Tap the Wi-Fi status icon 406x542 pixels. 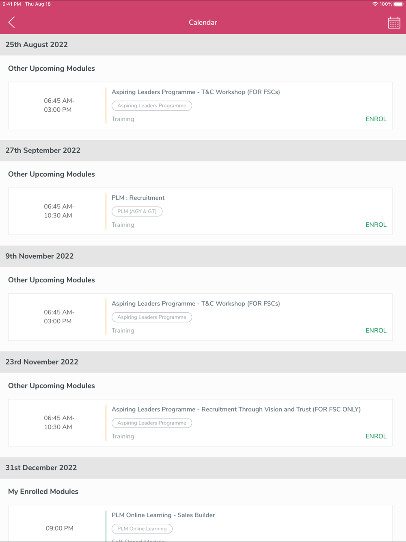375,4
